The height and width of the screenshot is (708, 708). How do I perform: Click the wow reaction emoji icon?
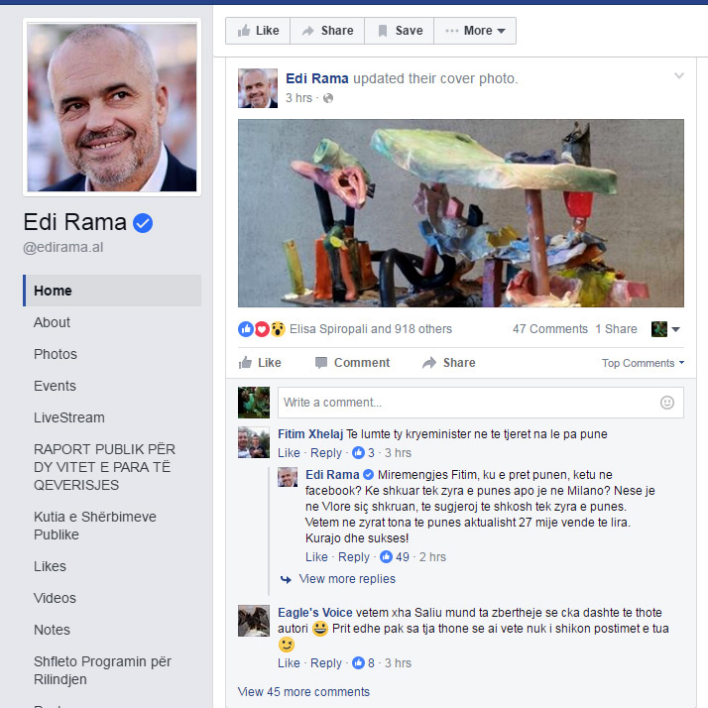click(278, 329)
